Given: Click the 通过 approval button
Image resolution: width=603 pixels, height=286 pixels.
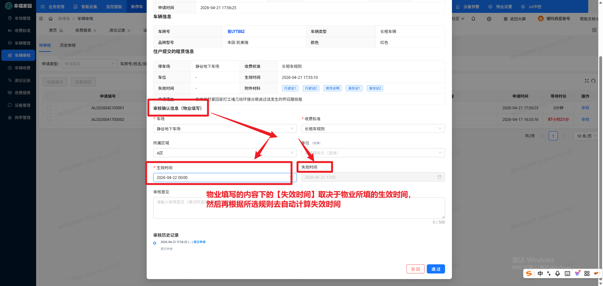Looking at the screenshot, I should tap(436, 269).
